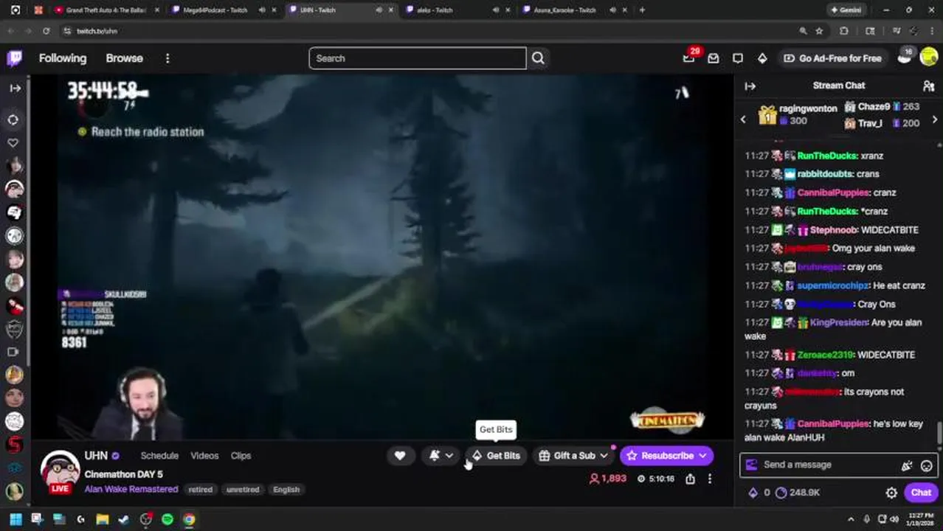The height and width of the screenshot is (531, 943).
Task: Collapse the Stream Chat panel
Action: pyautogui.click(x=750, y=86)
